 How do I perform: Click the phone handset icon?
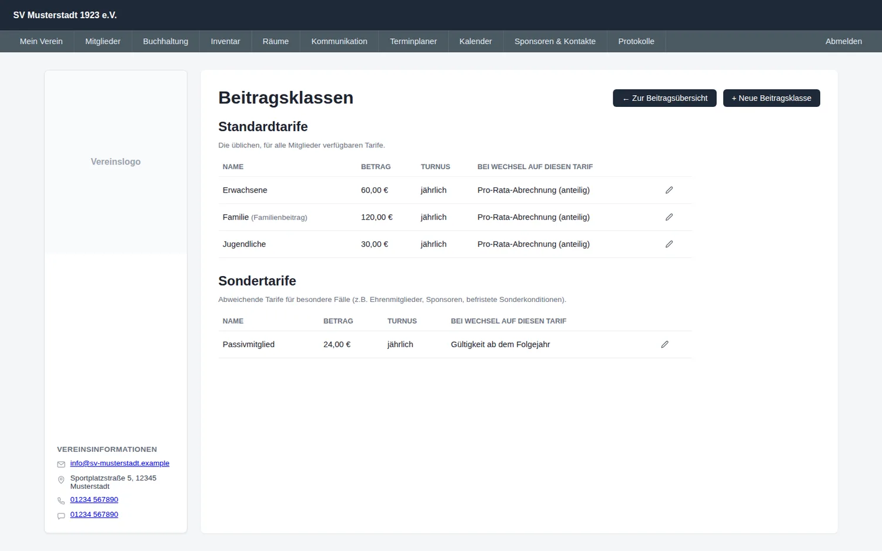[x=61, y=501]
